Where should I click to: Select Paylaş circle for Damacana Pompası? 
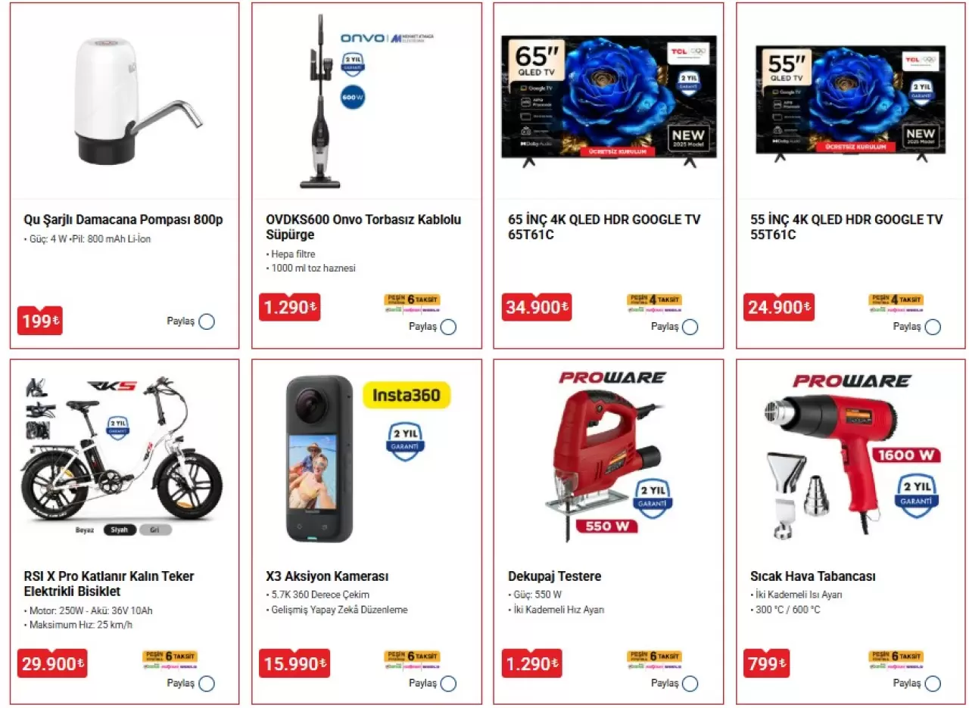tap(207, 321)
